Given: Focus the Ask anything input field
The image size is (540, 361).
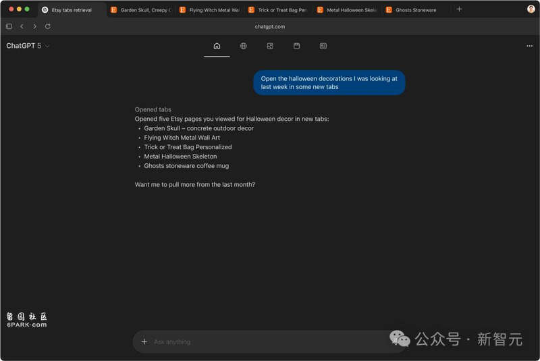Looking at the screenshot, I should pyautogui.click(x=270, y=341).
